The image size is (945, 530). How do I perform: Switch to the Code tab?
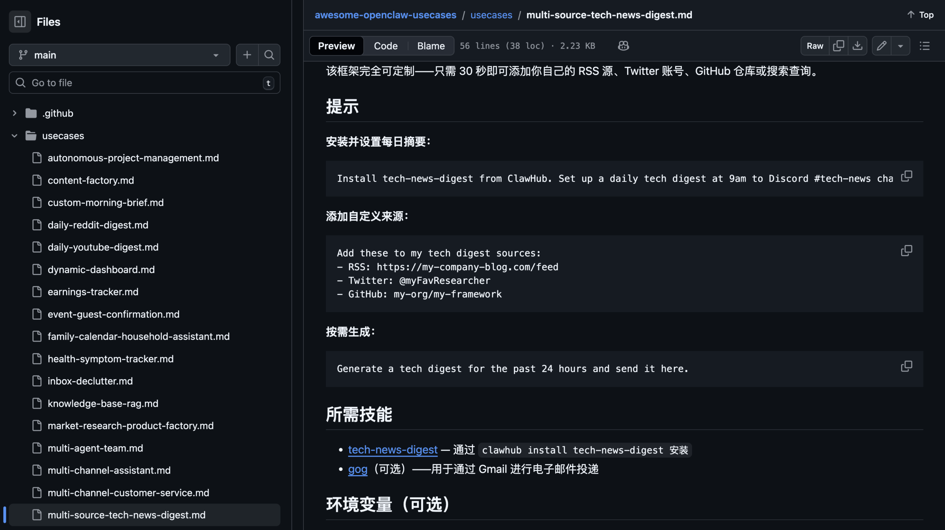[x=385, y=46]
